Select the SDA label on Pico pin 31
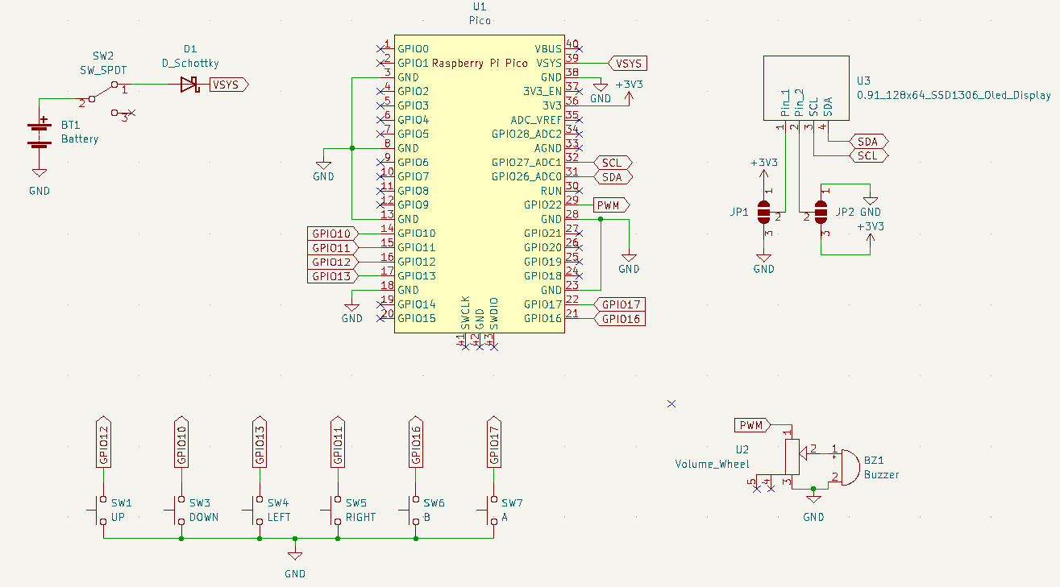 [x=613, y=177]
